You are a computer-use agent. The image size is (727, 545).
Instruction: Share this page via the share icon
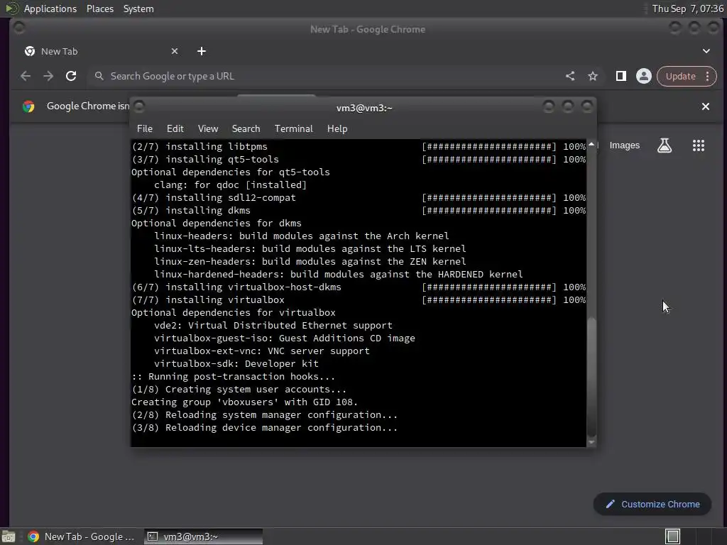click(x=570, y=76)
